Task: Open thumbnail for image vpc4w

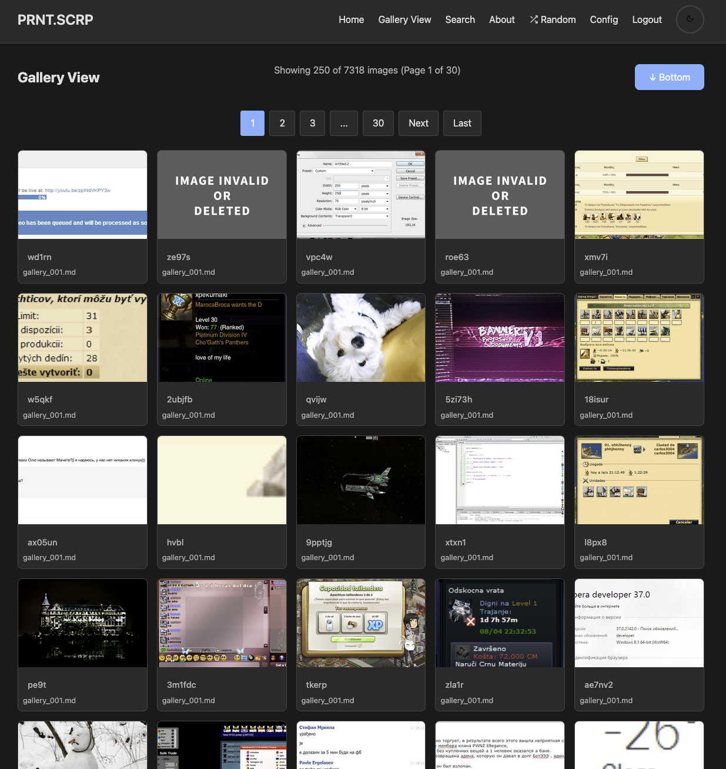Action: (361, 195)
